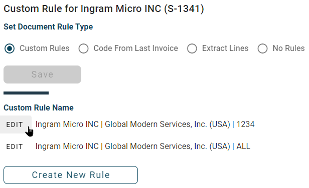Click the Custom Rule Name column heading

tap(39, 108)
